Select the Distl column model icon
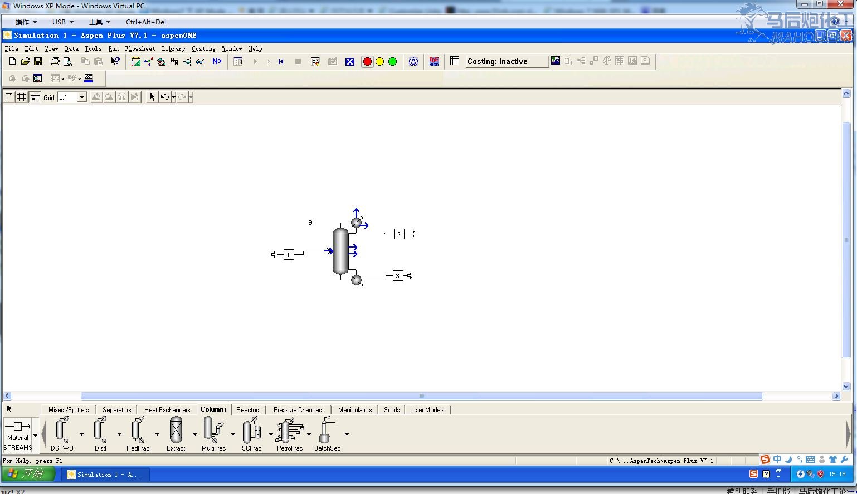The width and height of the screenshot is (857, 494). 100,431
